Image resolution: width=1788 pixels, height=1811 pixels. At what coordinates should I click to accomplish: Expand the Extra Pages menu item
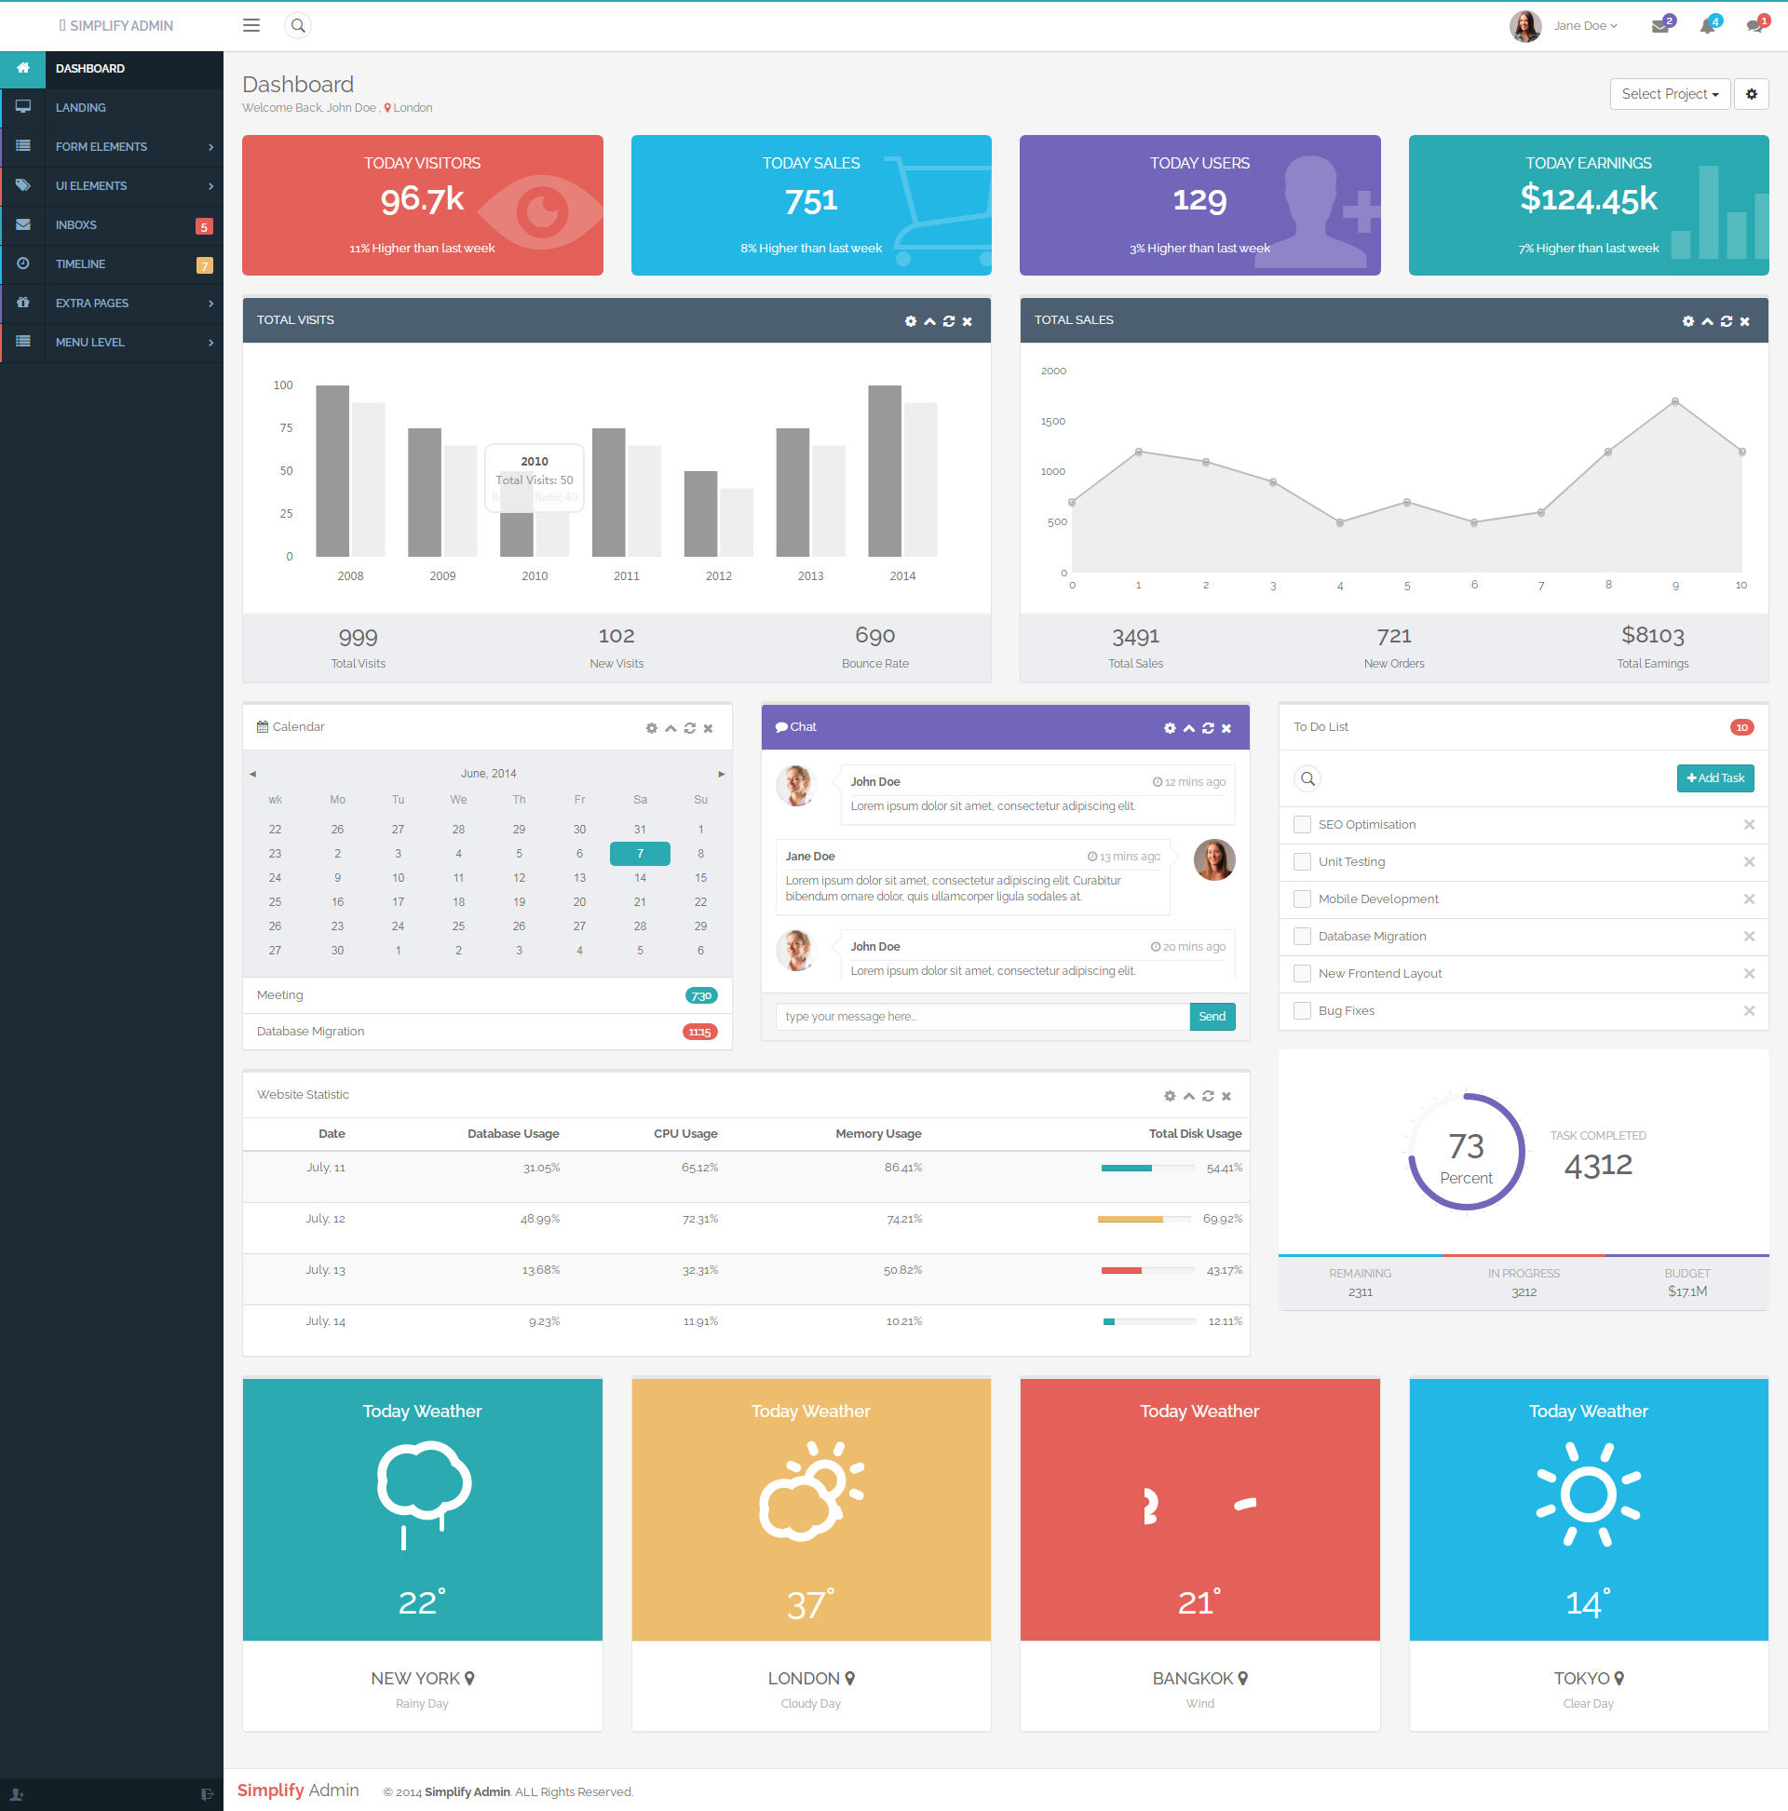coord(113,303)
